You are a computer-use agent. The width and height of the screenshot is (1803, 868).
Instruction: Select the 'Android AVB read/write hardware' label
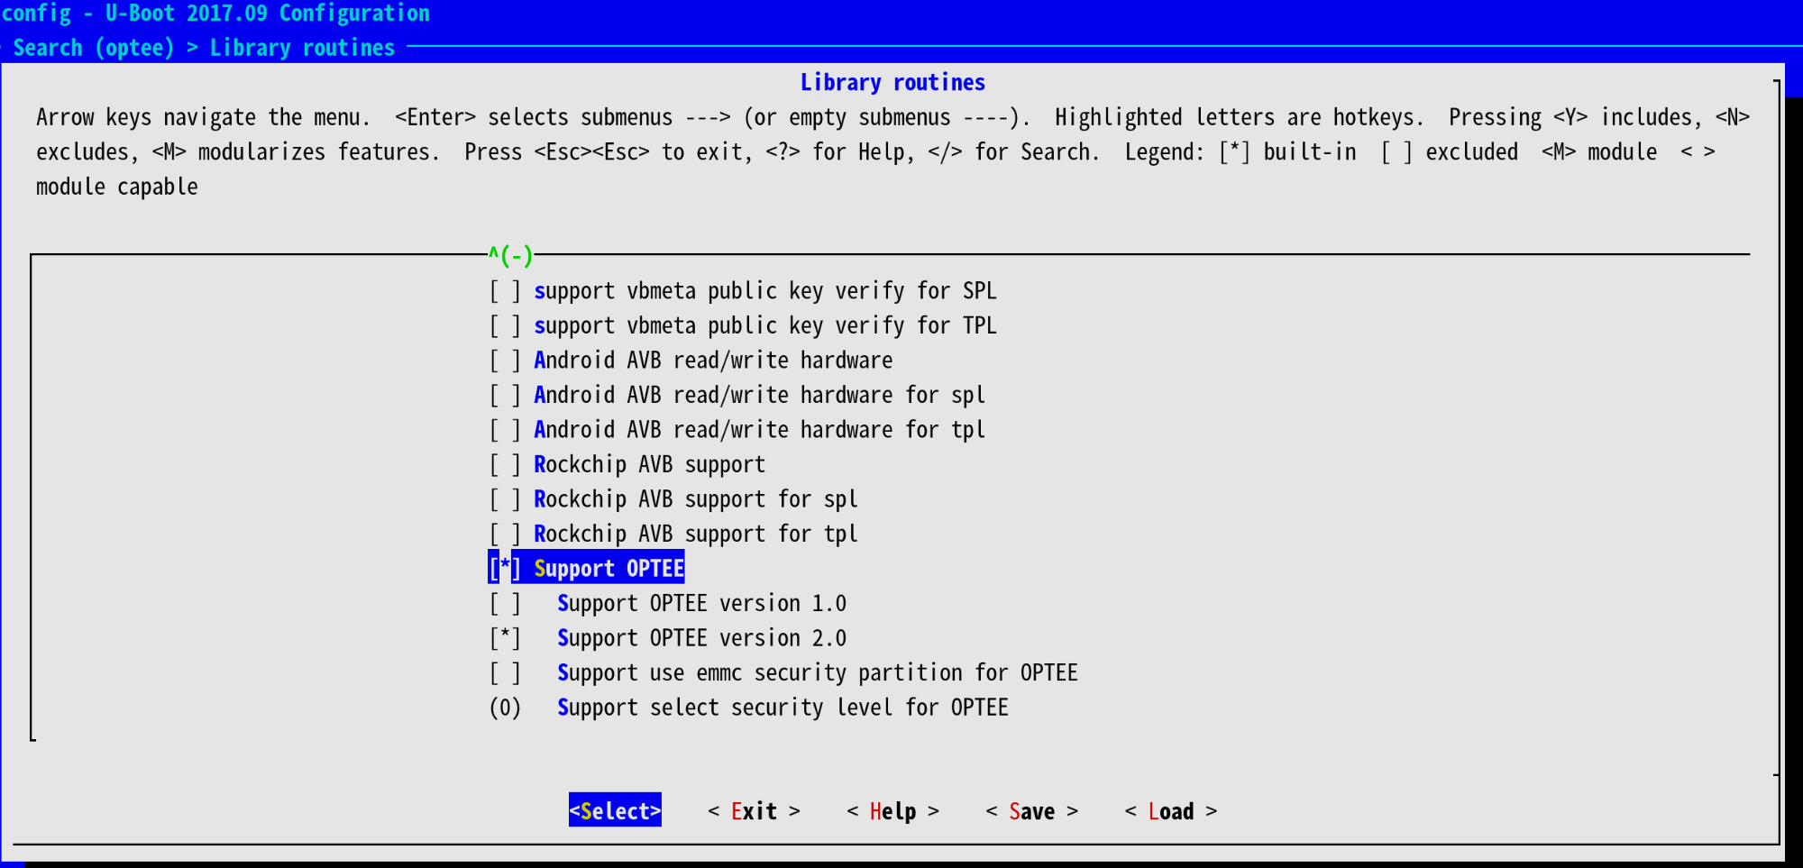coord(713,361)
